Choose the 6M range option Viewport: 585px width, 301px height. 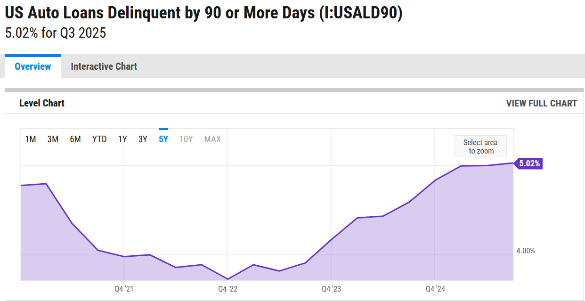pos(75,139)
